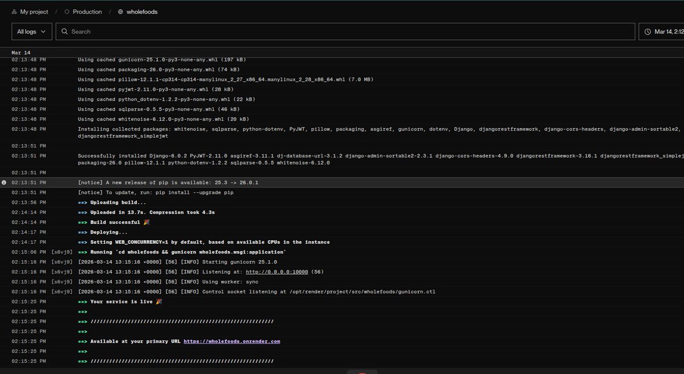Click the [s6vj9] tag on the Running row

[x=62, y=252]
